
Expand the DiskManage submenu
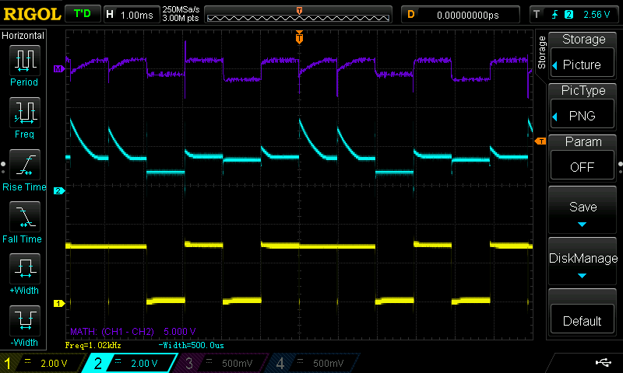pyautogui.click(x=583, y=263)
